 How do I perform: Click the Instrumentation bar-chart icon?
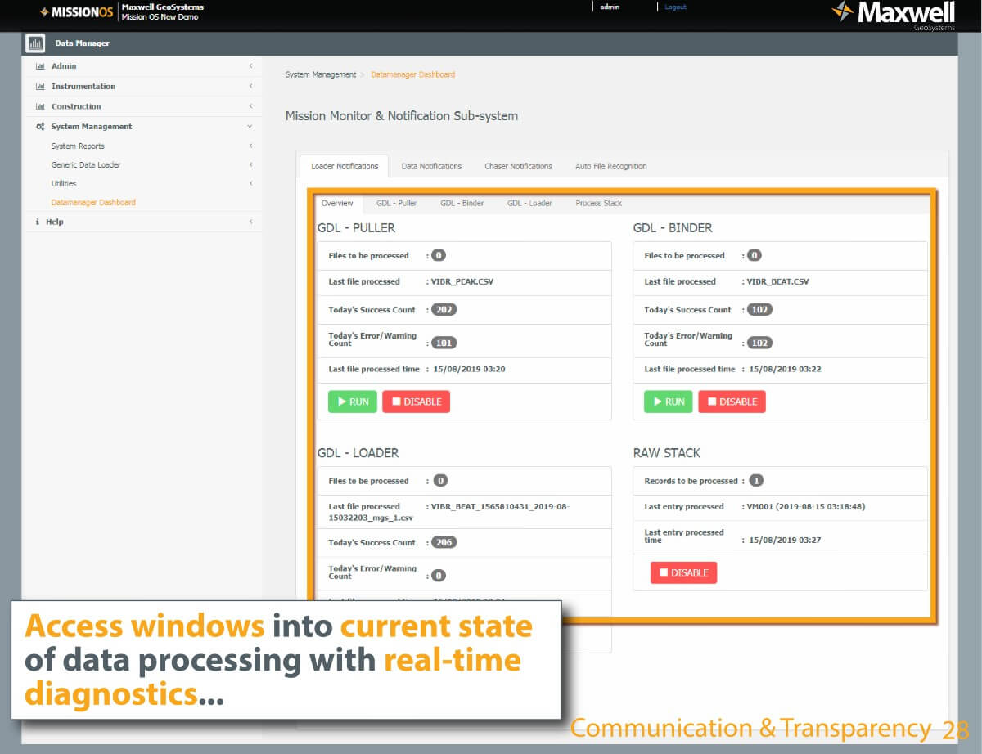[x=40, y=87]
